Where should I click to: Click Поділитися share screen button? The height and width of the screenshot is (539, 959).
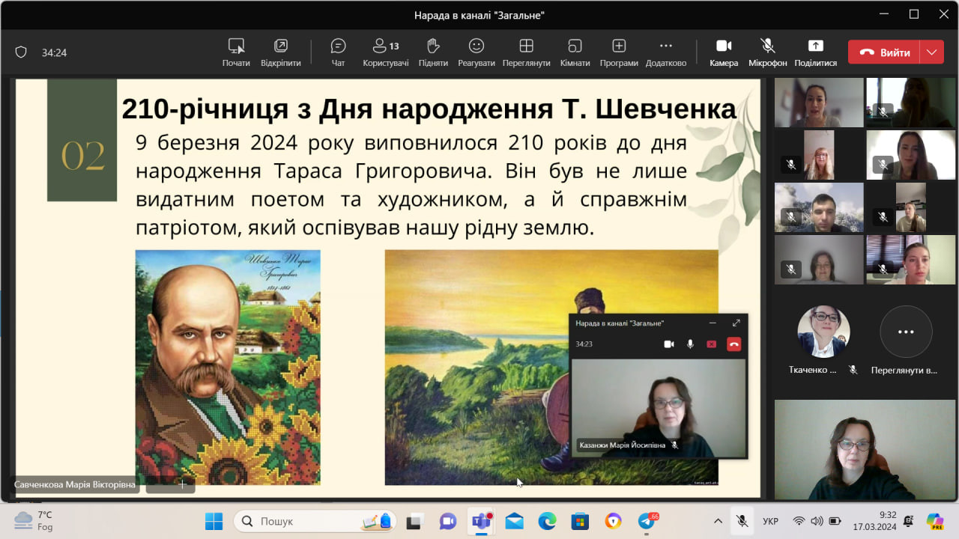[815, 52]
